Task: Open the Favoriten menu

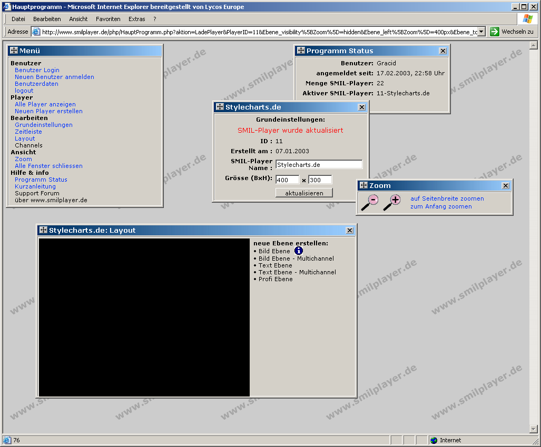Action: coord(108,19)
